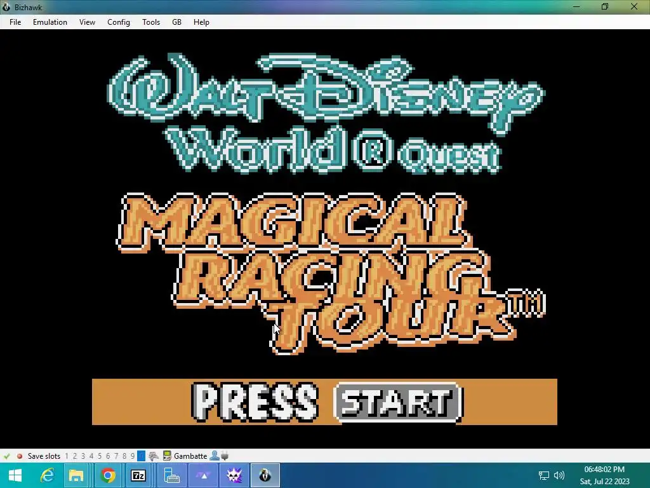The image size is (650, 488).
Task: Select save slot 1
Action: (x=66, y=456)
